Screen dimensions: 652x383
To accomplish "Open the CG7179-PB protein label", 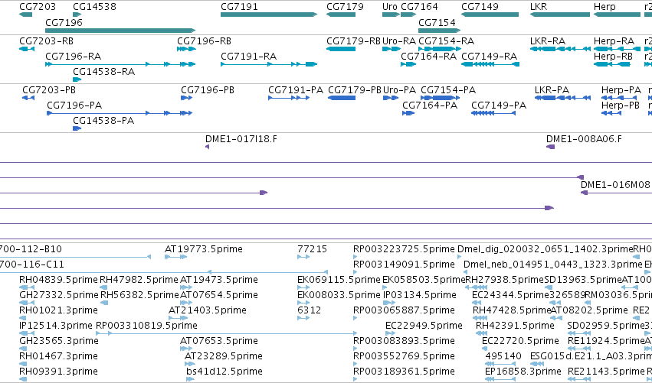I will [355, 90].
